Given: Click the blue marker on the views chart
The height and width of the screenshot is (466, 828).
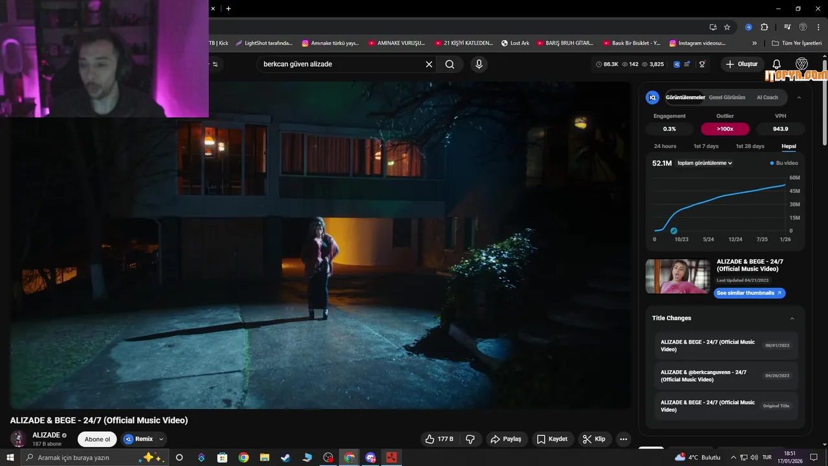Looking at the screenshot, I should coord(673,231).
